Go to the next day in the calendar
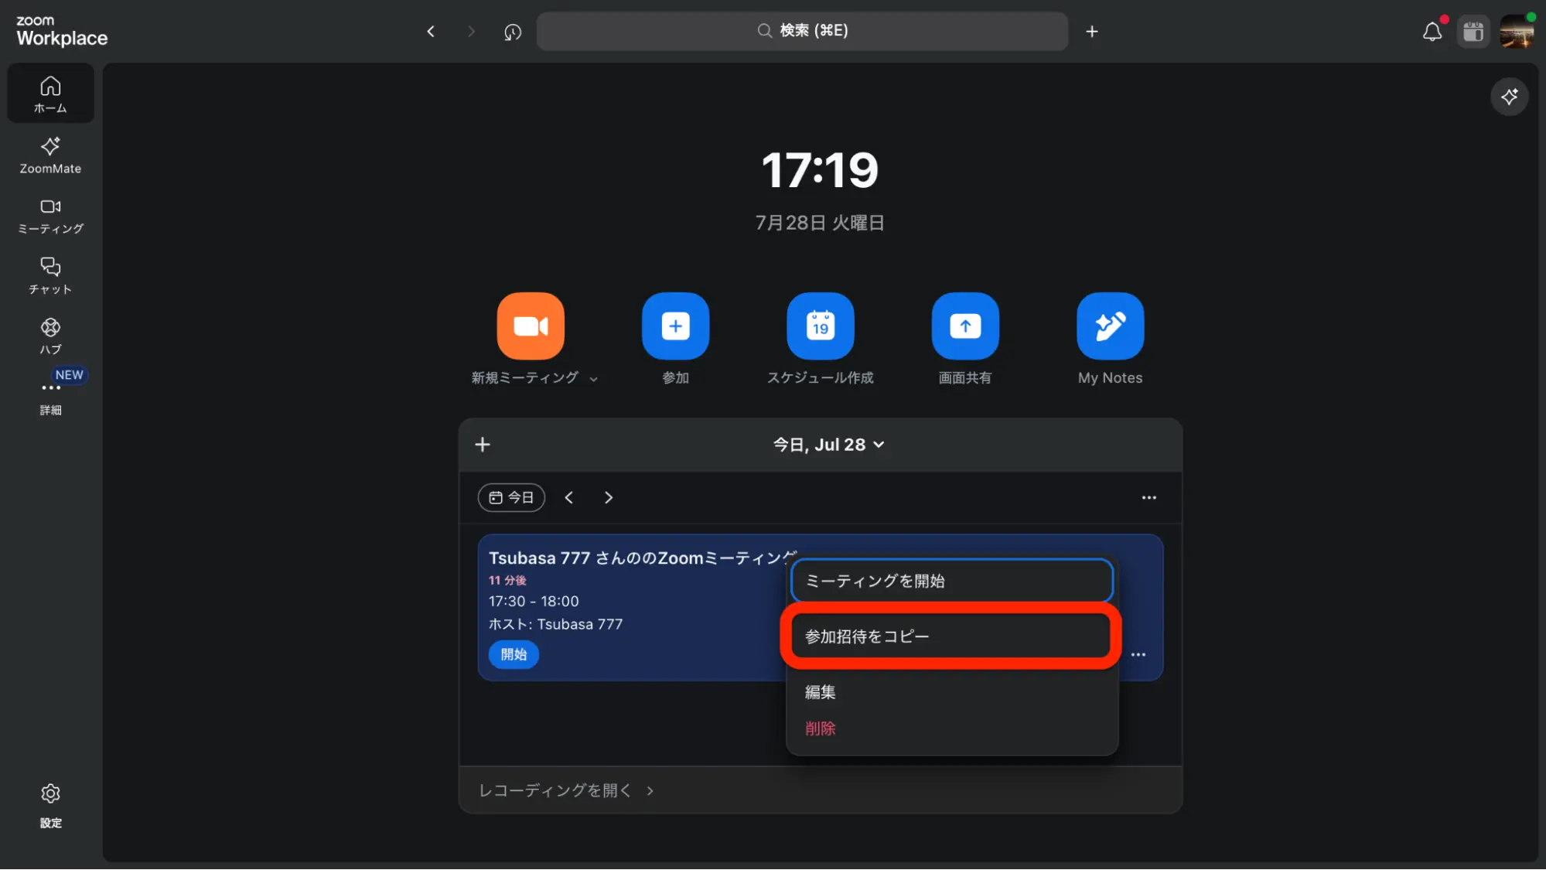Image resolution: width=1546 pixels, height=870 pixels. [608, 497]
